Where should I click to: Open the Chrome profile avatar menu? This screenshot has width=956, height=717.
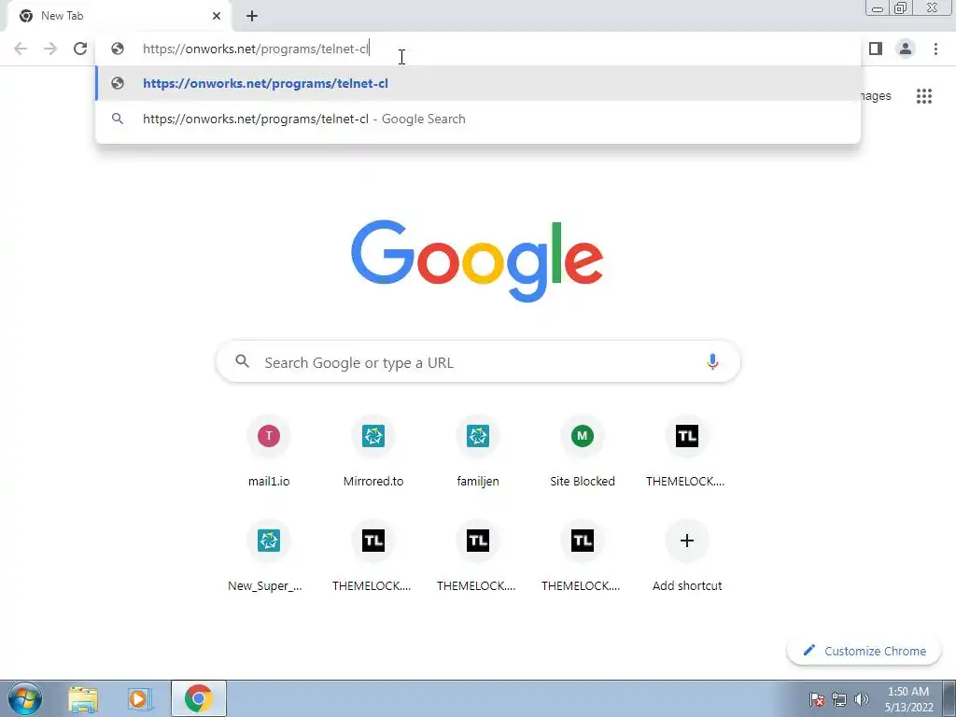(x=906, y=49)
